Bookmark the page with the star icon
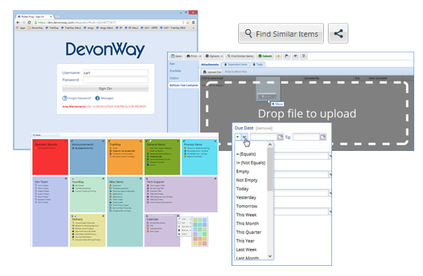The image size is (423, 276). (188, 22)
